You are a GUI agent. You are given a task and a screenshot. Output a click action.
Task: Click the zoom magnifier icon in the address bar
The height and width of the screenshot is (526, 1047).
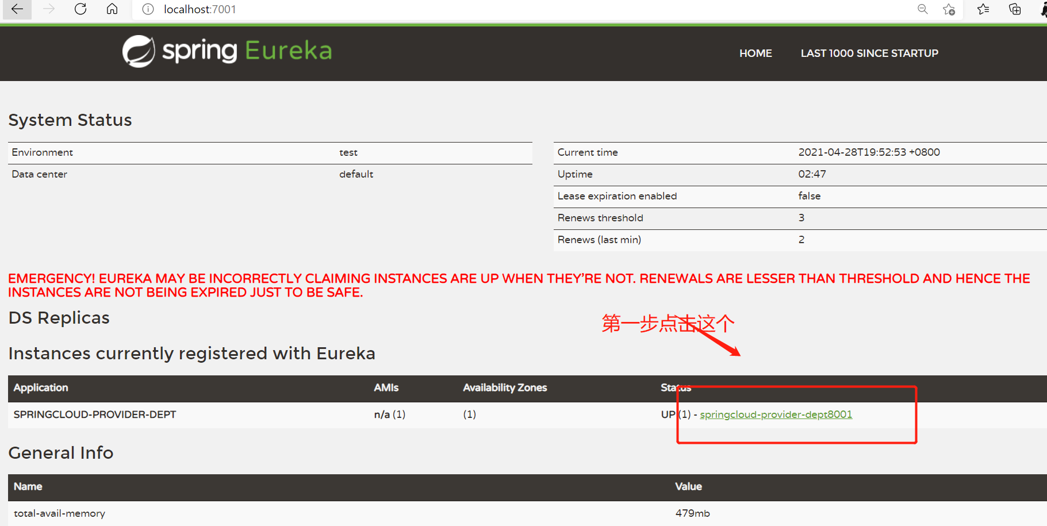(923, 9)
